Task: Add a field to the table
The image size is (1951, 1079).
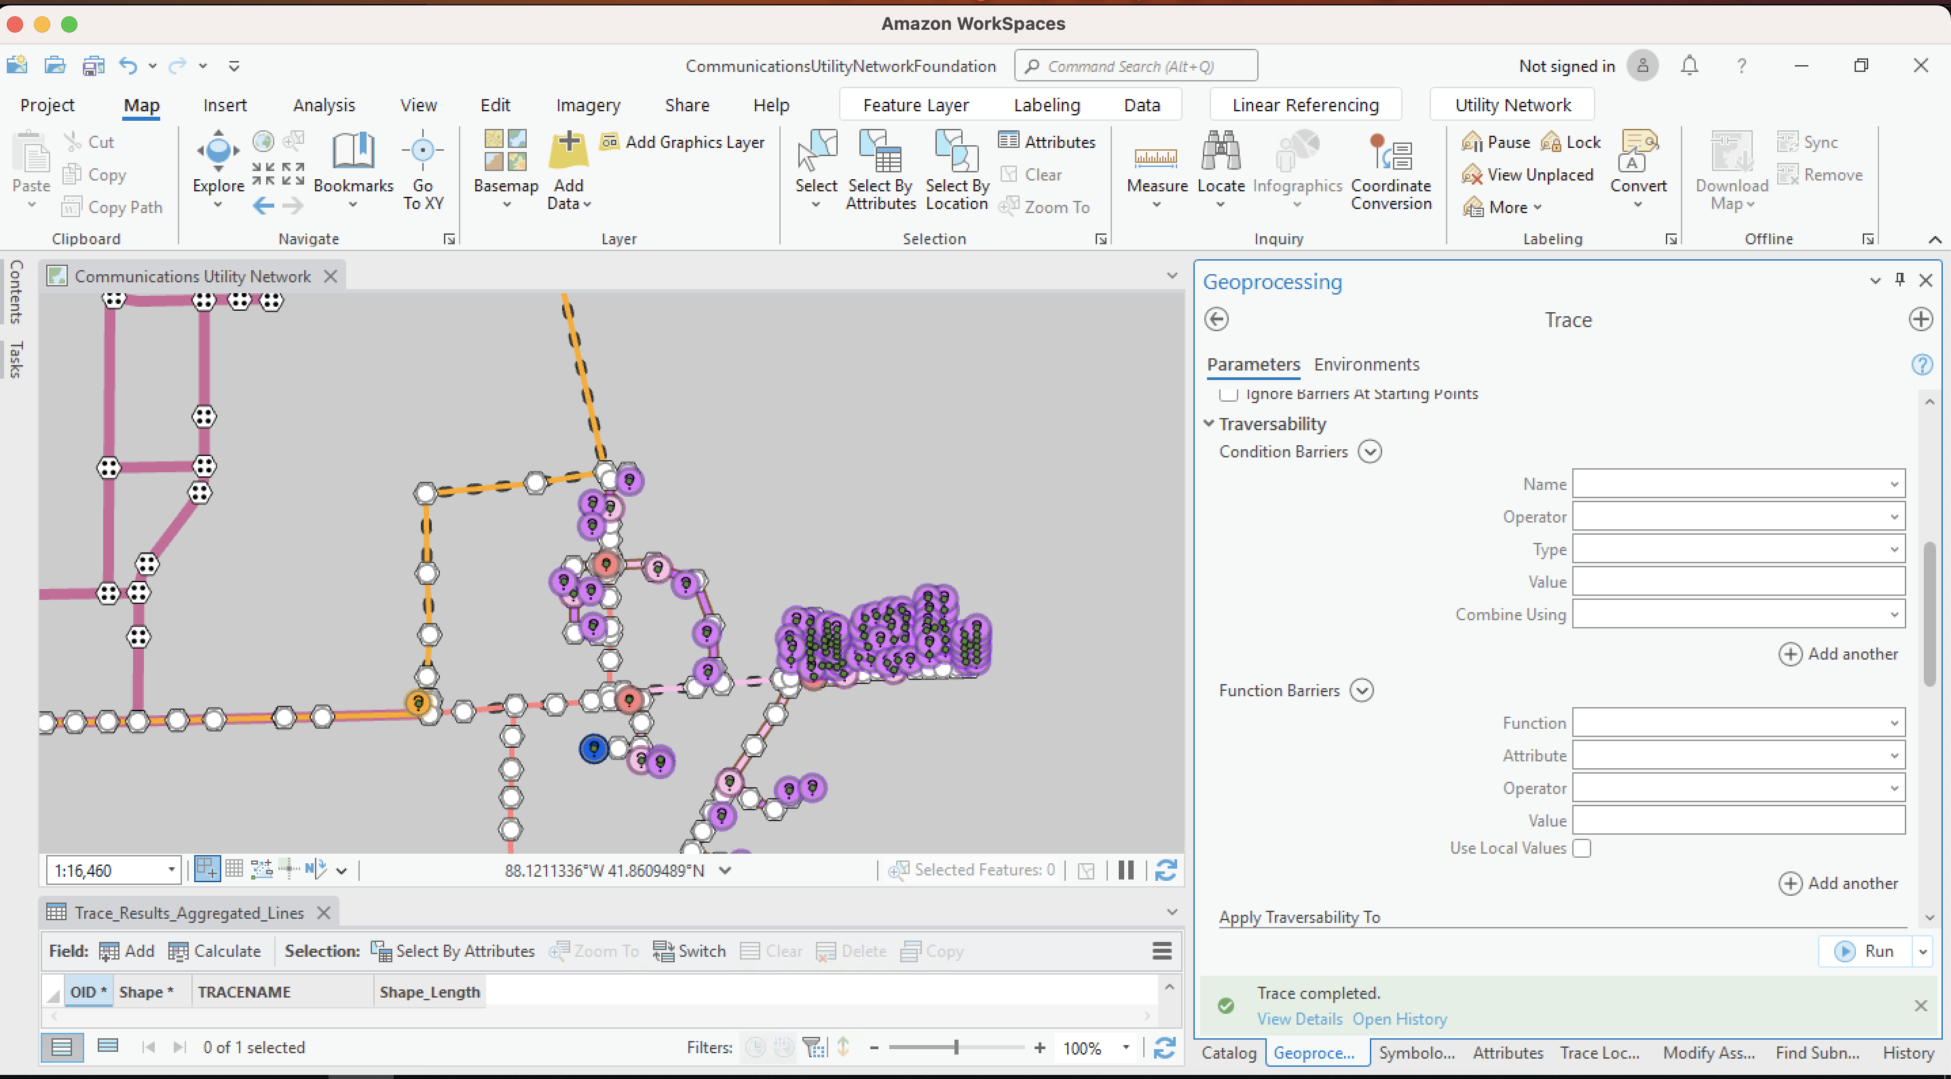Action: point(126,951)
